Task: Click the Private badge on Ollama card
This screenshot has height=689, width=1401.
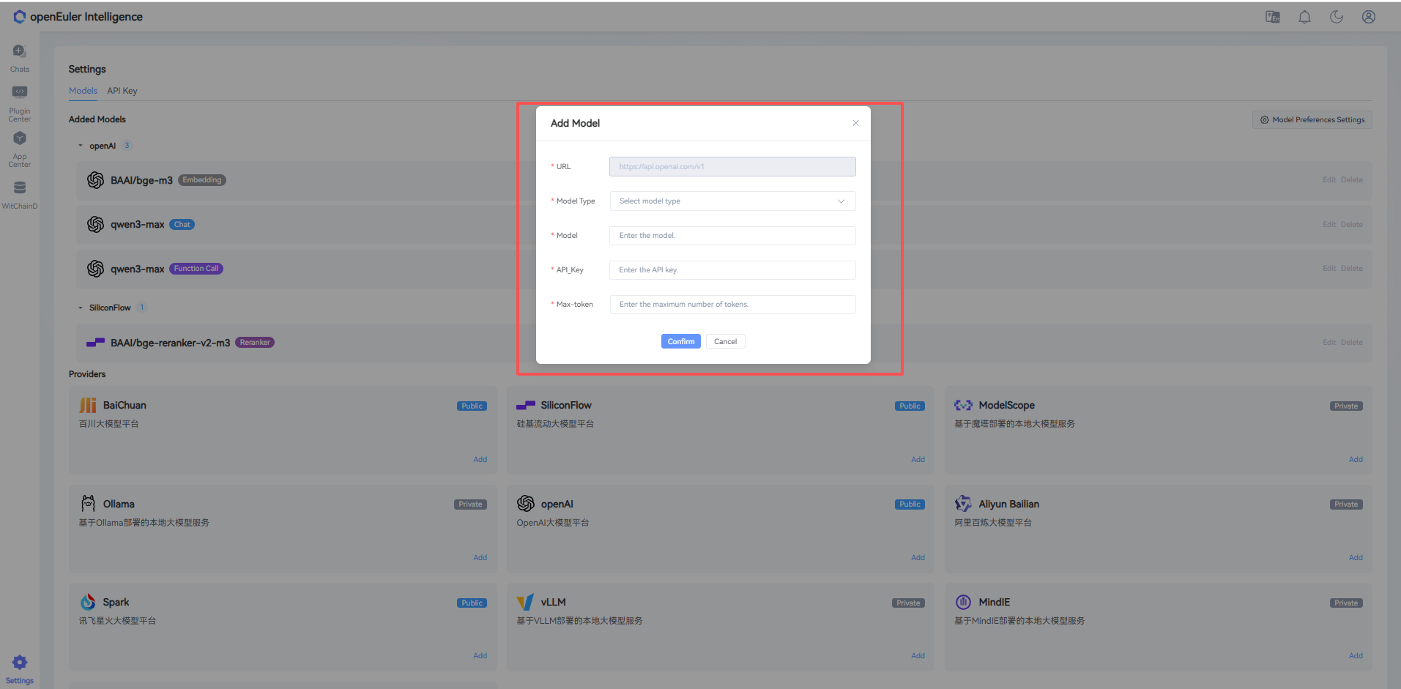Action: [x=471, y=504]
